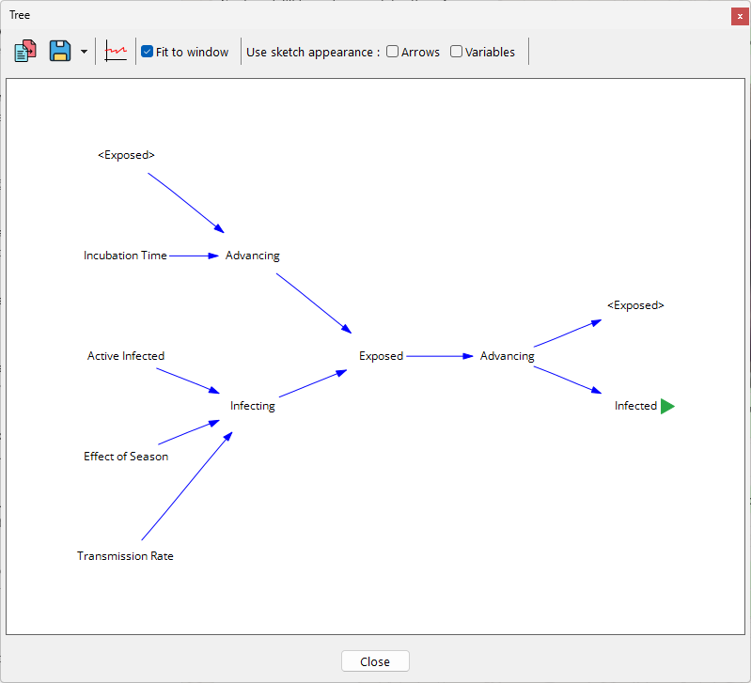The height and width of the screenshot is (683, 751).
Task: Click the top-left <Exposed> shadow variable
Action: pos(126,155)
